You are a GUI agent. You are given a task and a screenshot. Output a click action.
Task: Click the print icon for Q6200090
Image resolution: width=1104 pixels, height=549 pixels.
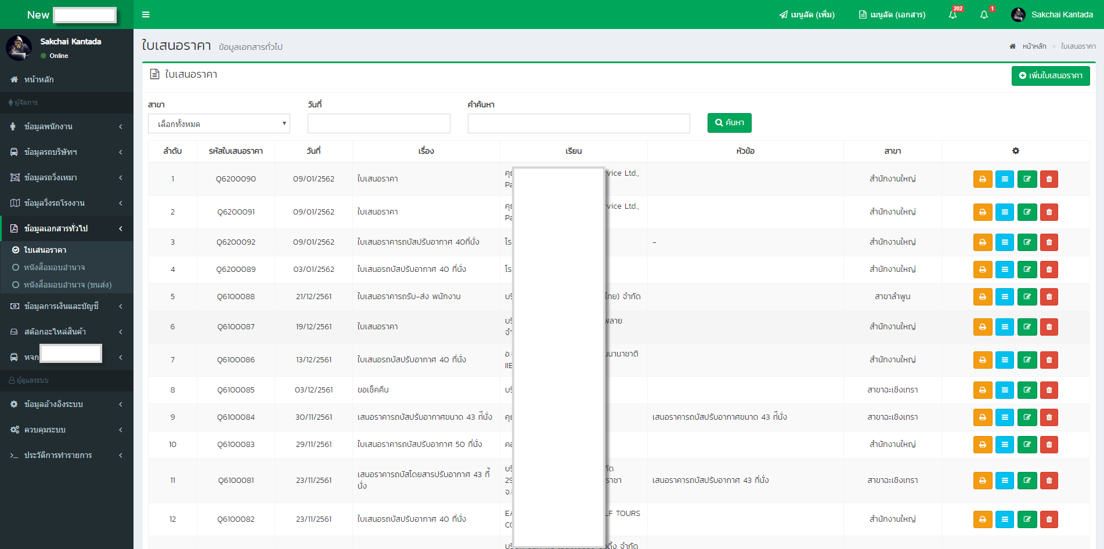pos(983,179)
